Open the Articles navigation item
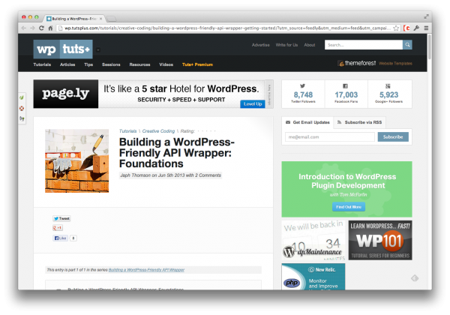450x315 pixels. (x=67, y=64)
